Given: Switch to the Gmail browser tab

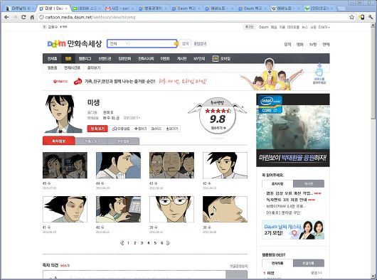Looking at the screenshot, I should 120,9.
